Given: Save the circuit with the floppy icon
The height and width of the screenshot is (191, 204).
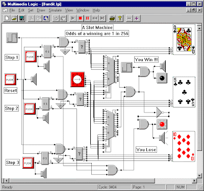Looking at the screenshot, I should pos(21,18).
